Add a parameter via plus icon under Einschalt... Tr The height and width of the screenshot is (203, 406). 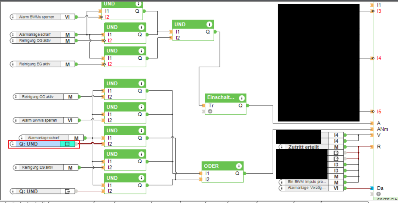tap(210, 111)
